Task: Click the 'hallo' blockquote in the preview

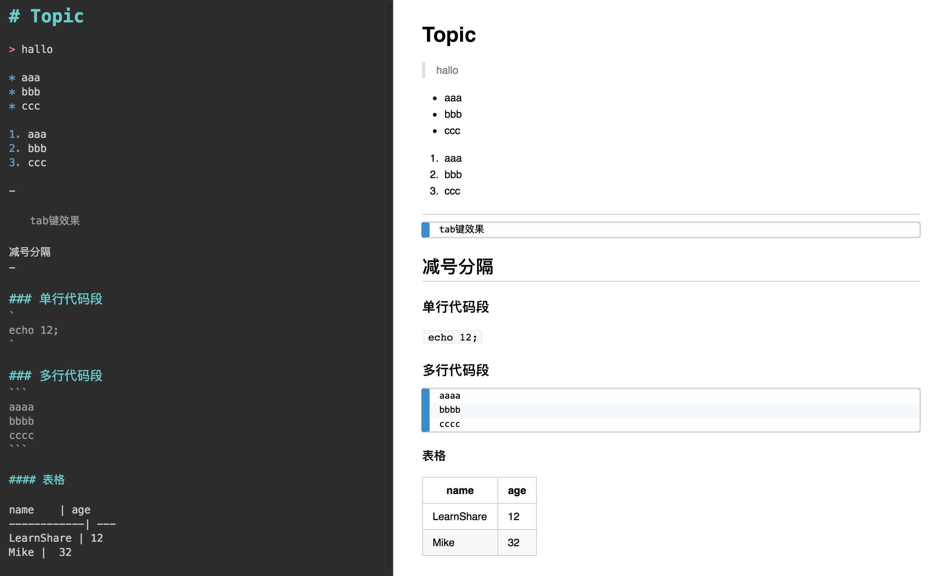Action: click(447, 70)
